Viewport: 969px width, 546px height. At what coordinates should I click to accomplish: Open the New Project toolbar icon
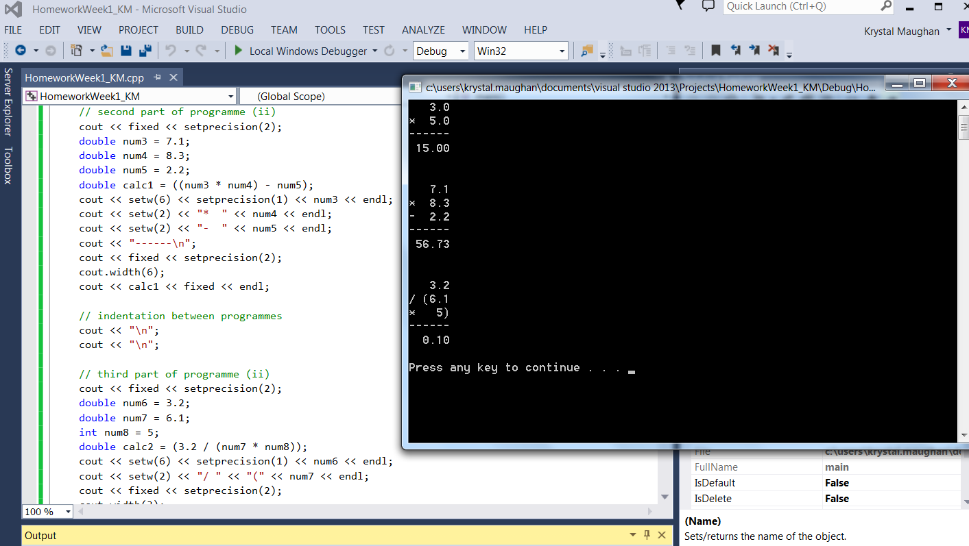[77, 51]
